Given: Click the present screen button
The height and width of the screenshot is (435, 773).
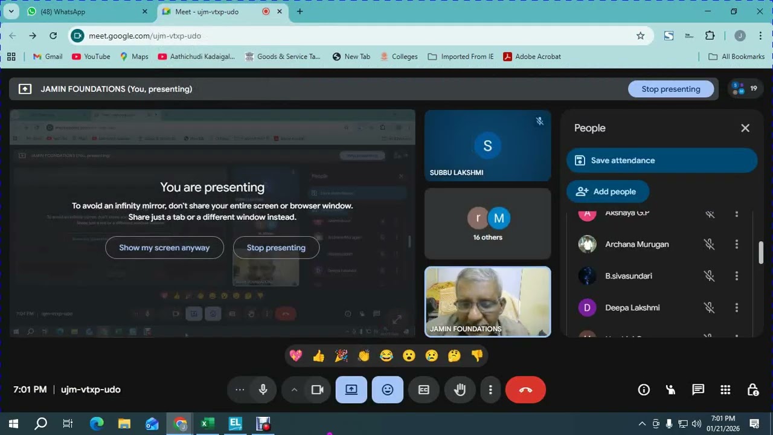Looking at the screenshot, I should (x=351, y=390).
